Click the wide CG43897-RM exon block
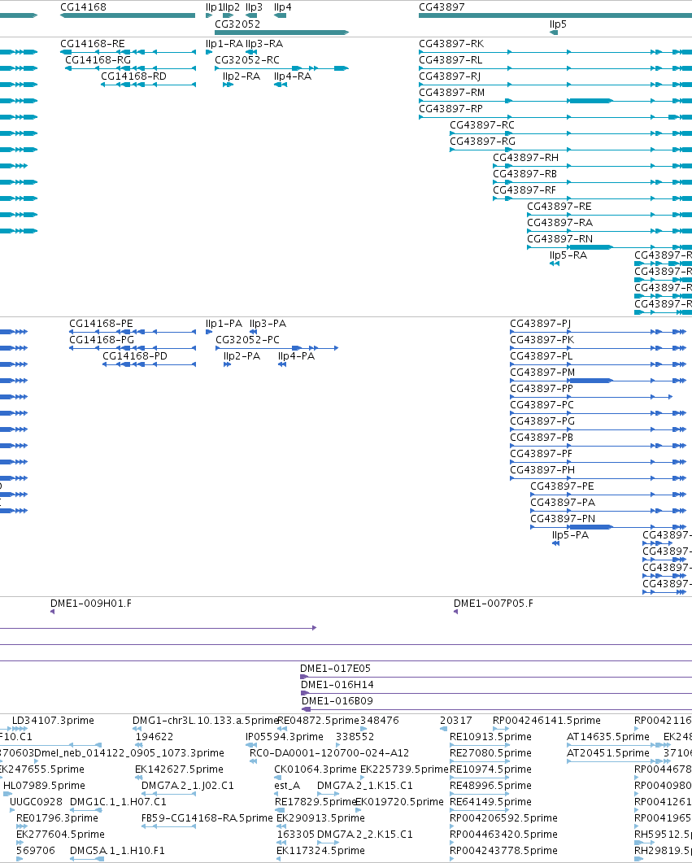 (x=590, y=101)
